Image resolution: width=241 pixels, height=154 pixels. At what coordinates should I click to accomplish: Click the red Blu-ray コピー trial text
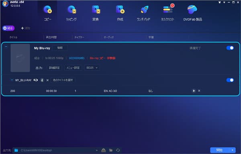[102, 58]
